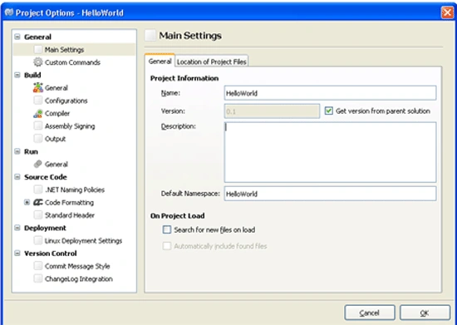Screen dimensions: 457x325
Task: Click the Compiler icon in Build section
Action: pyautogui.click(x=38, y=113)
